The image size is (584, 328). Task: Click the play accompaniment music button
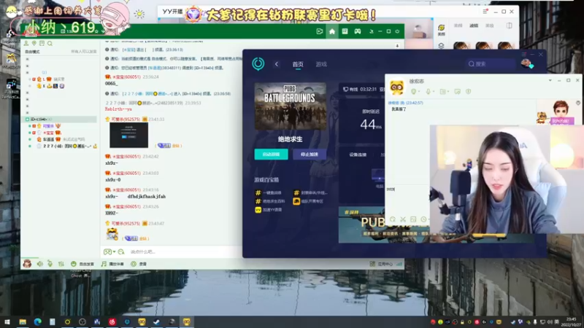click(112, 264)
